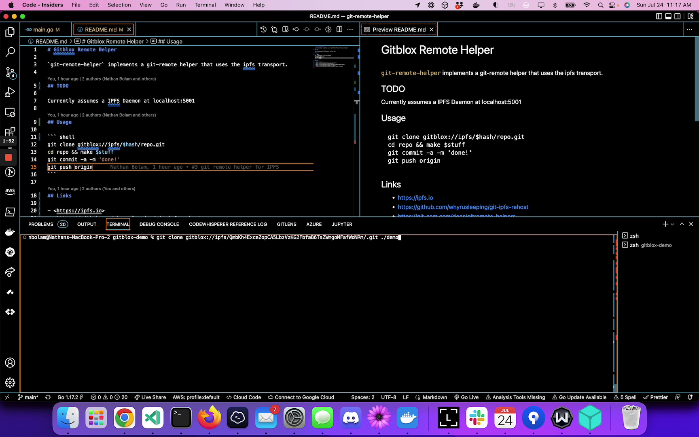Switch to DEBUG CONSOLE panel tab
The image size is (699, 437).
pos(159,224)
